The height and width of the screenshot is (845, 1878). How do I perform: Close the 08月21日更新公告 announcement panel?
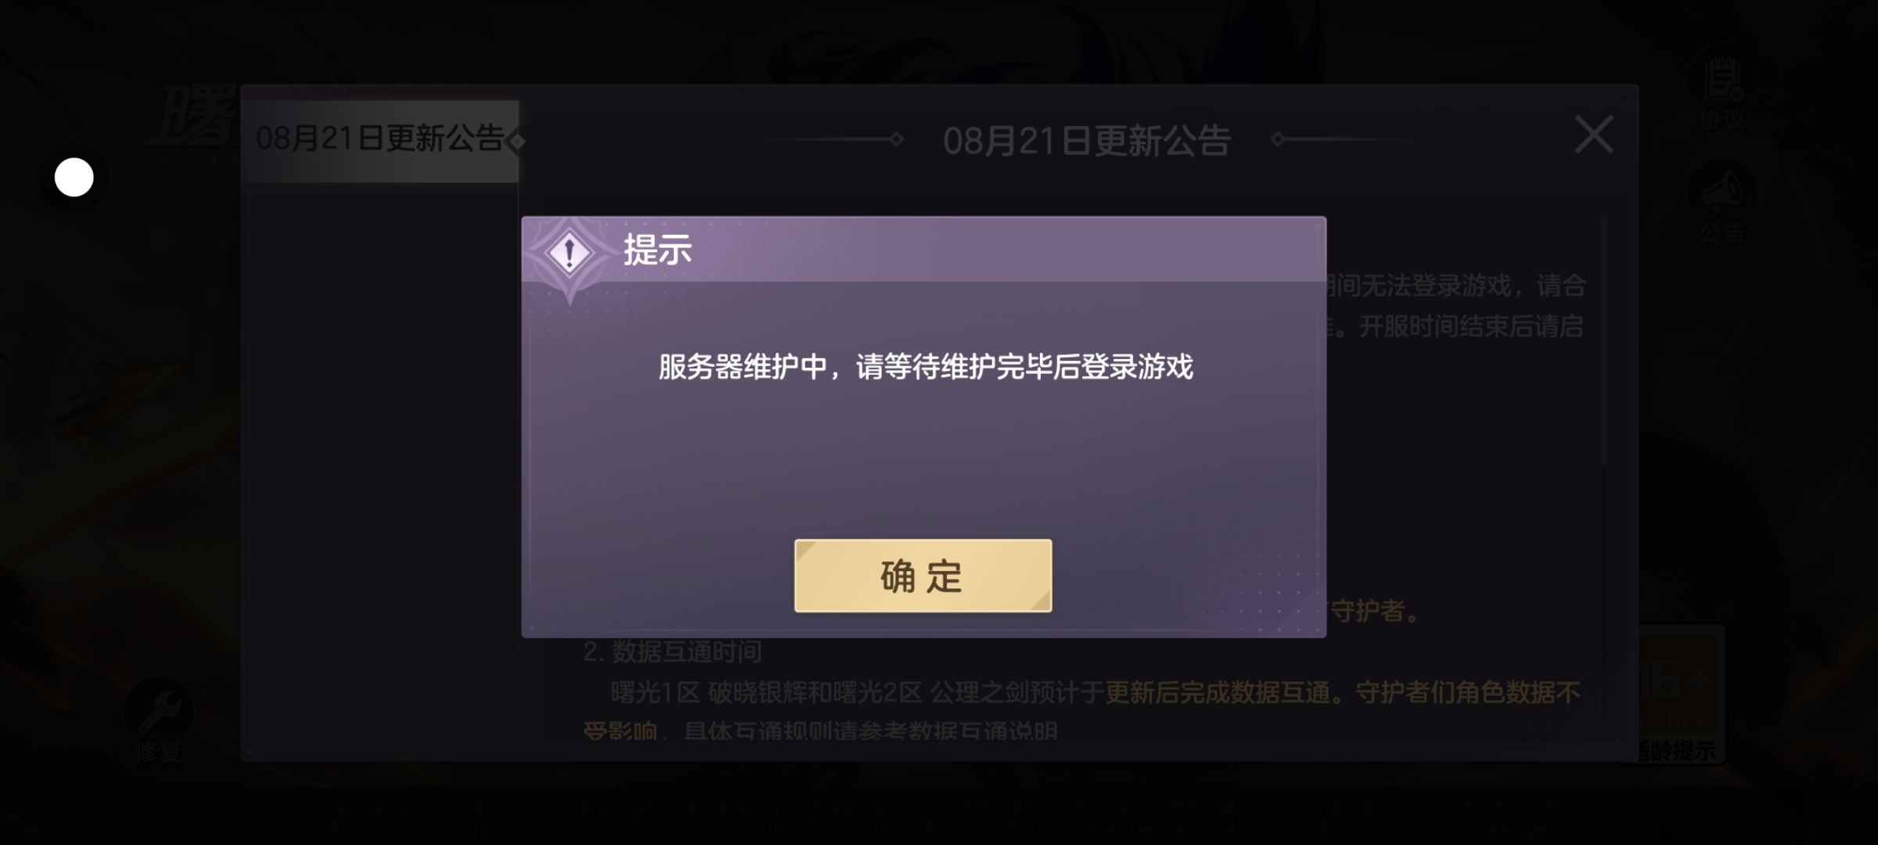(1593, 135)
